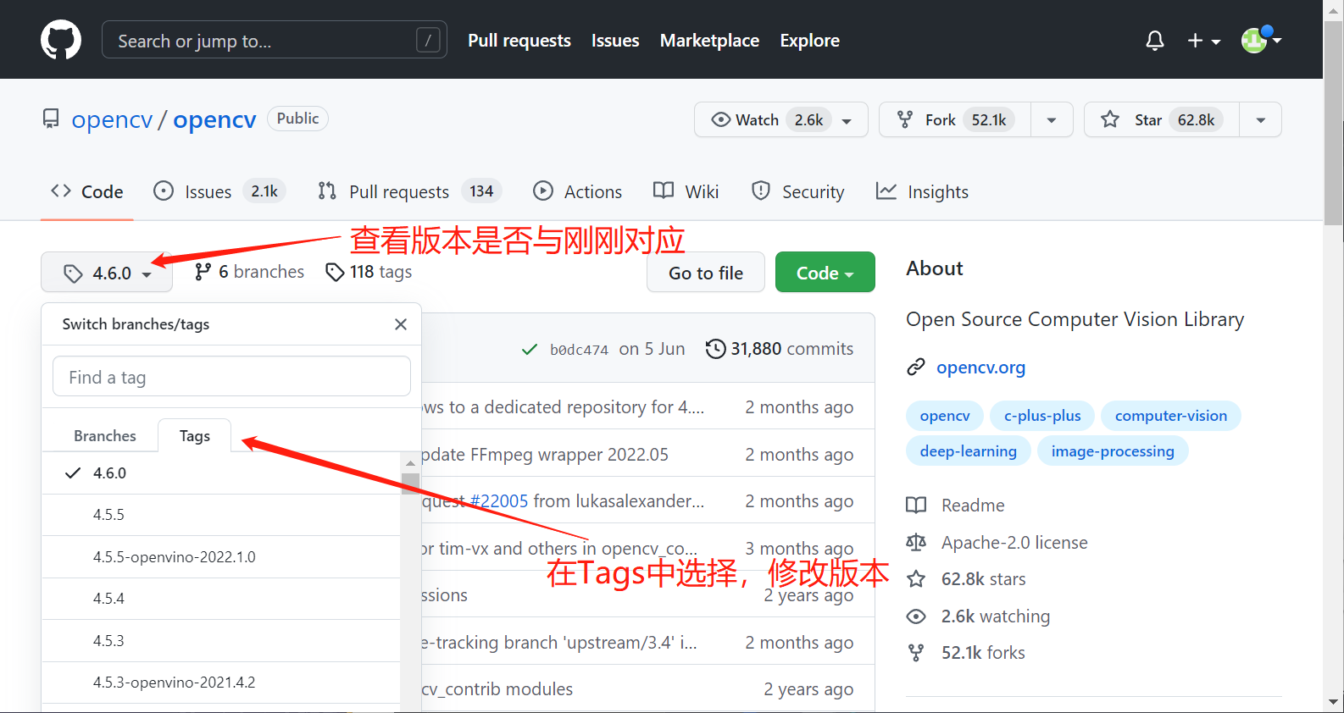Open the green Code download dropdown
1344x713 pixels.
pyautogui.click(x=825, y=273)
